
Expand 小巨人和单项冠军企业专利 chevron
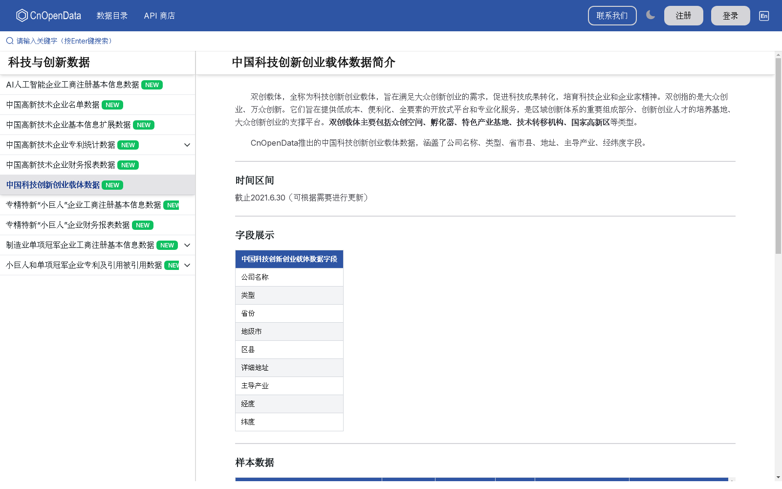click(x=187, y=265)
